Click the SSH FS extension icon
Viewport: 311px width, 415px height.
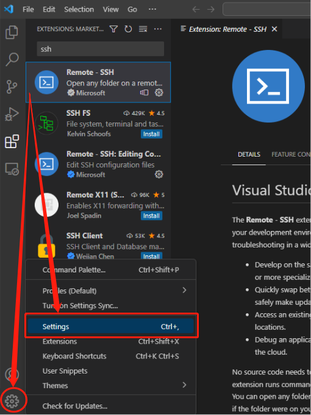[x=46, y=123]
